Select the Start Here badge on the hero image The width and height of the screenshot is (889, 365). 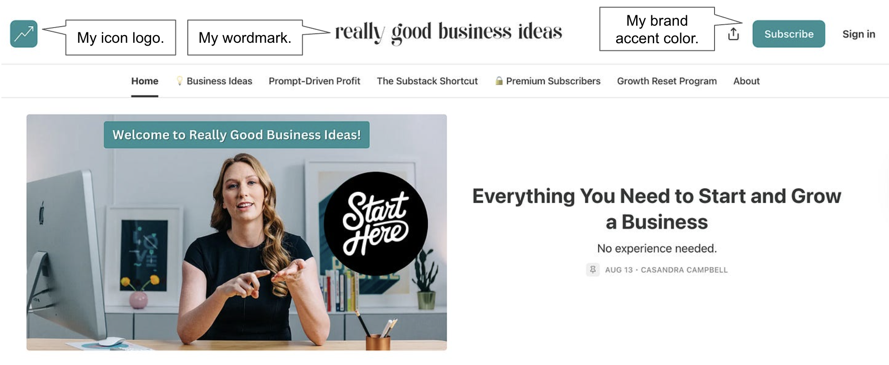point(376,225)
